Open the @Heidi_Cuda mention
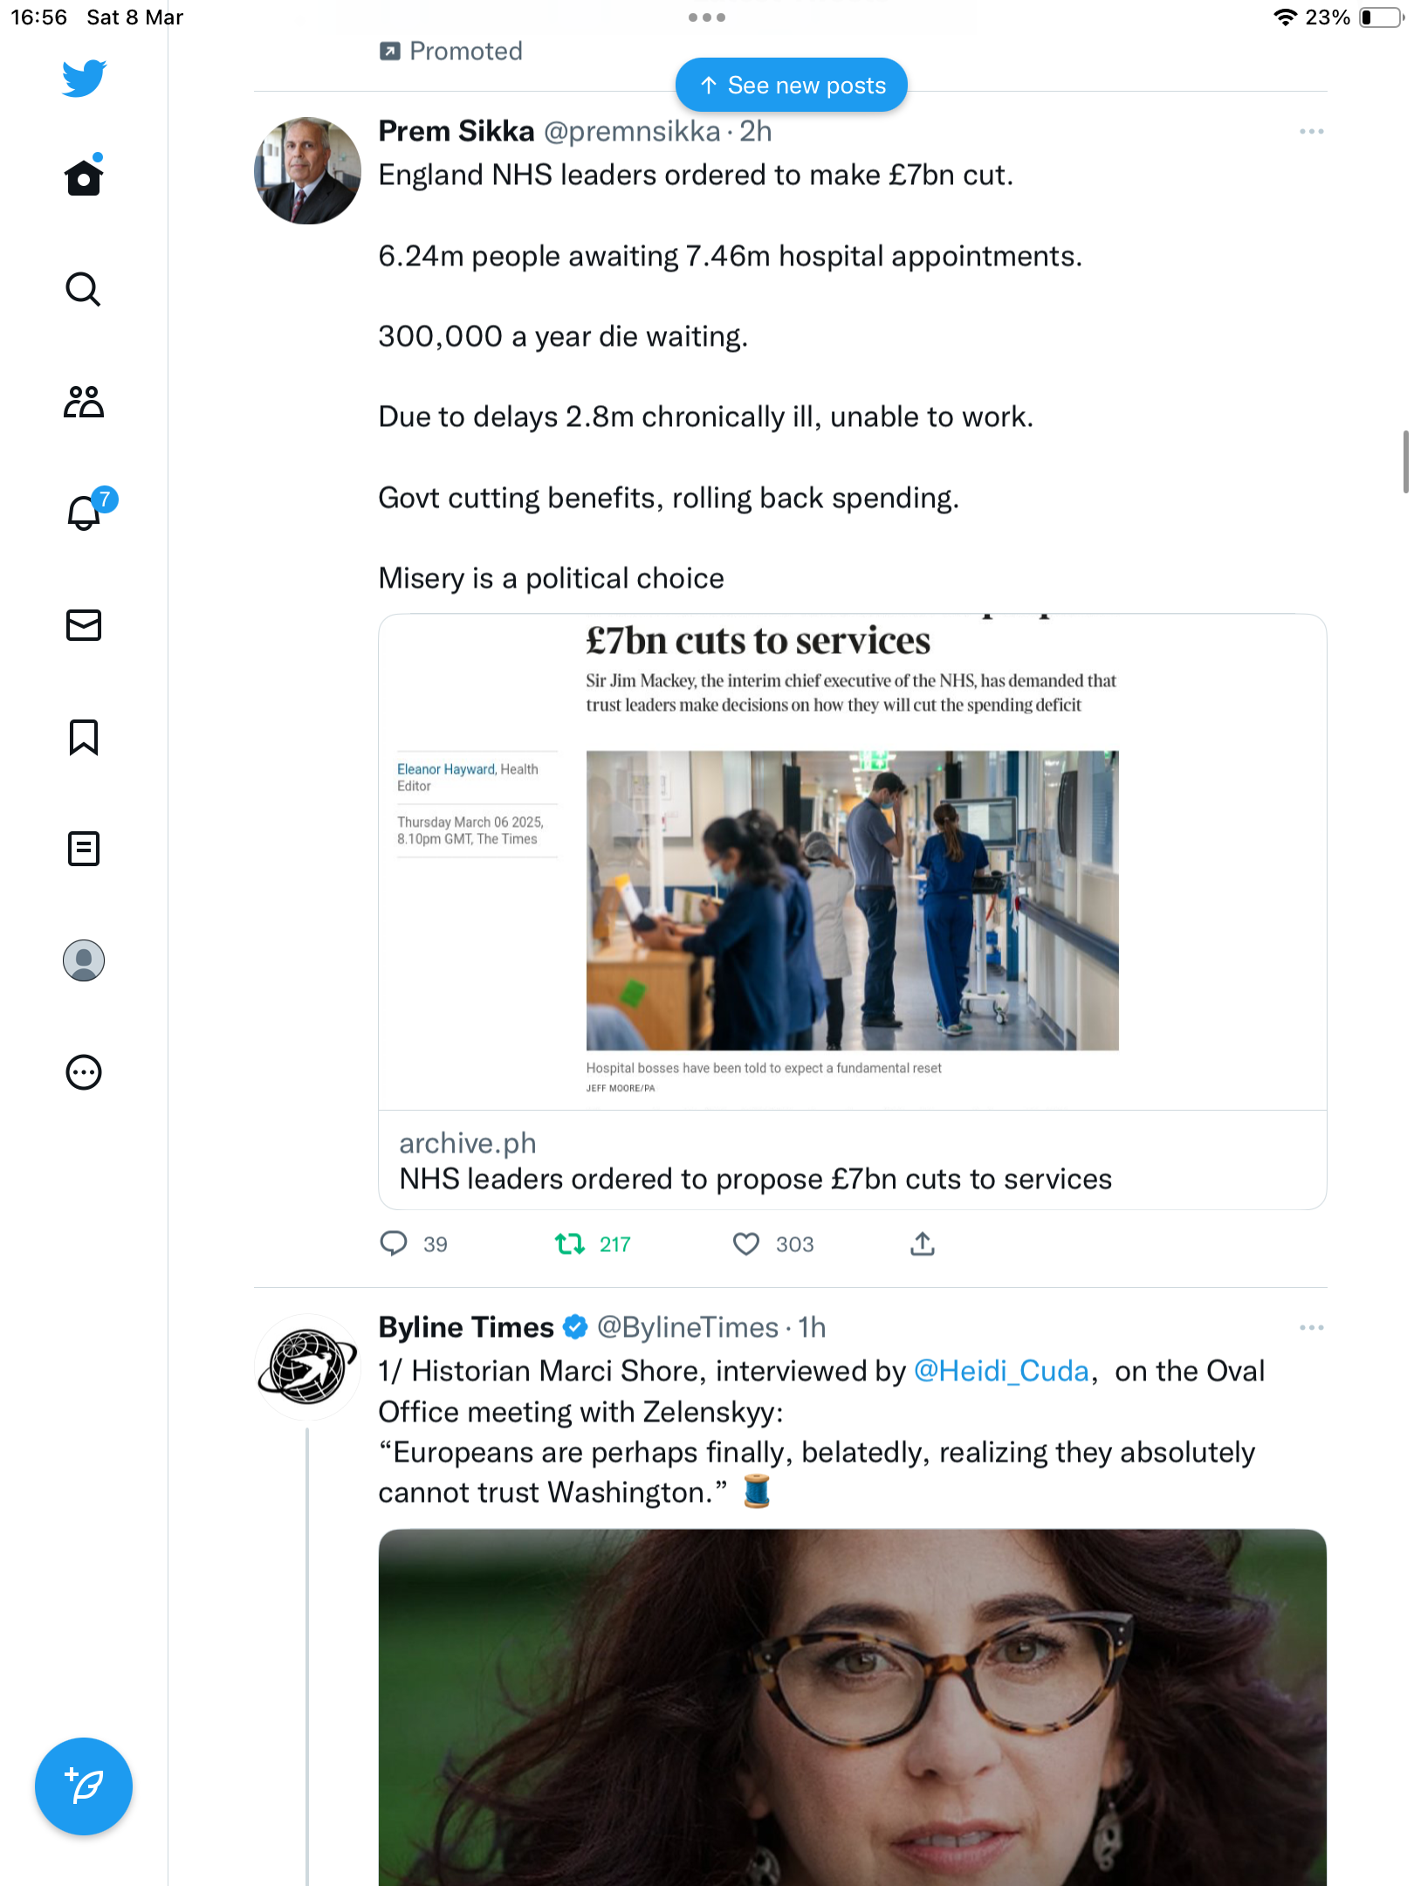This screenshot has width=1414, height=1886. pos(1001,1371)
